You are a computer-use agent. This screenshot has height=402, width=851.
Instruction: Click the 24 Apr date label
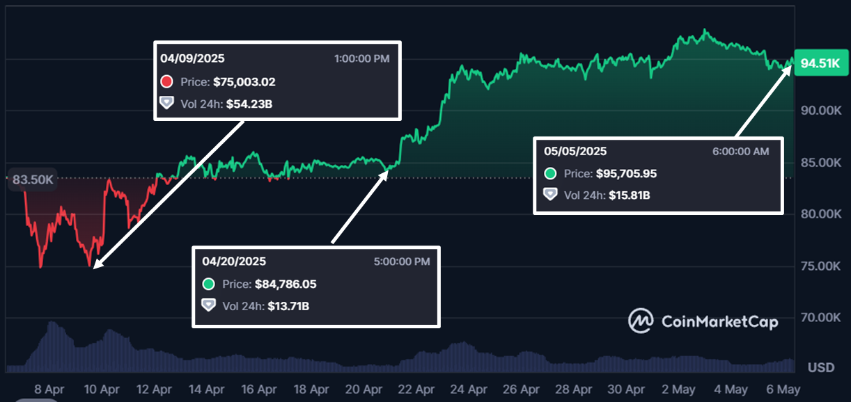pyautogui.click(x=469, y=389)
